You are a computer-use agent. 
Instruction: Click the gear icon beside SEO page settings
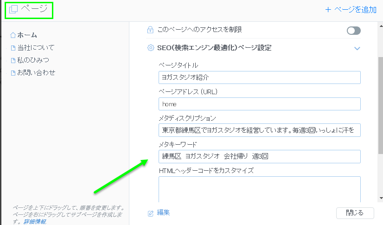[x=151, y=48]
